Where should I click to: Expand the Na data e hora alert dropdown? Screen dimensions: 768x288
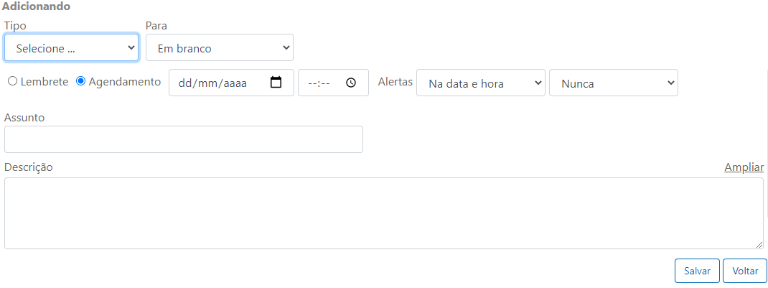480,83
